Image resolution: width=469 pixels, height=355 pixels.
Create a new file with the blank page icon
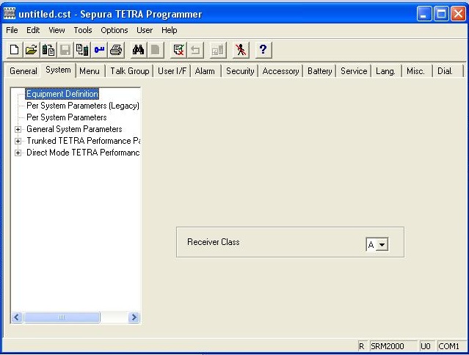[15, 50]
